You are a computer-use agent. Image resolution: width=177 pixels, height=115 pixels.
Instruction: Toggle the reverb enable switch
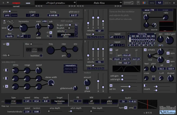(145, 86)
